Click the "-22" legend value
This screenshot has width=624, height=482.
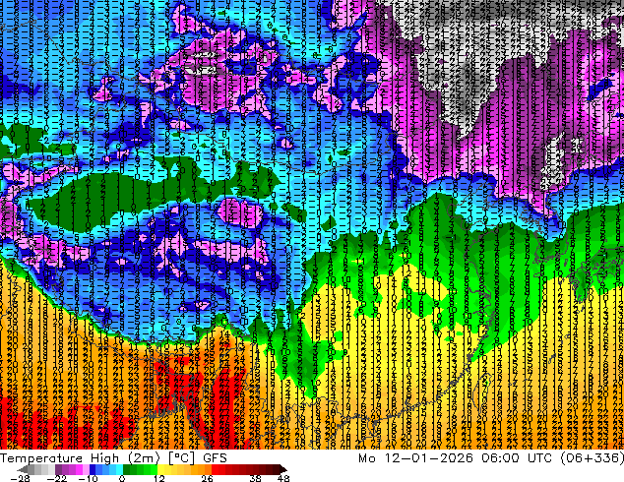pos(56,478)
